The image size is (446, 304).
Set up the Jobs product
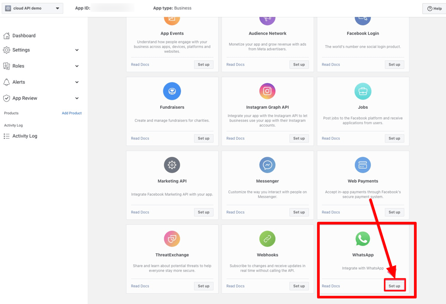pos(394,139)
